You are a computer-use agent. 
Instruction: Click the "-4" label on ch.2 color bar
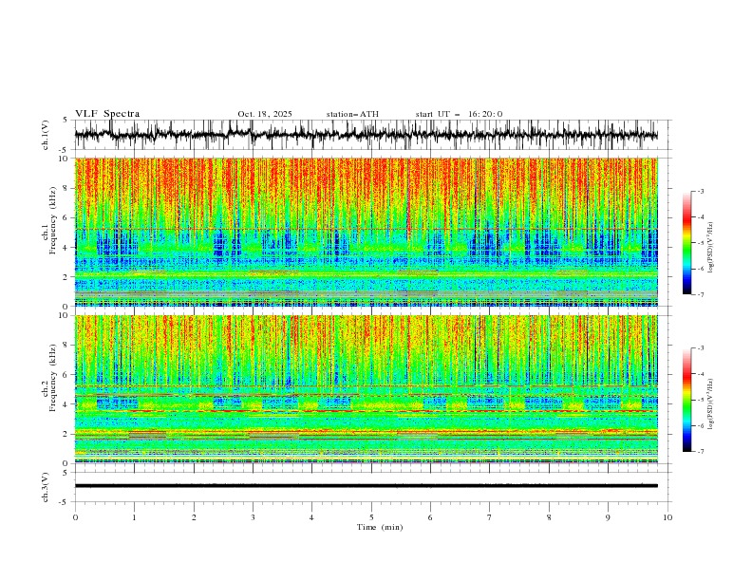coord(701,374)
